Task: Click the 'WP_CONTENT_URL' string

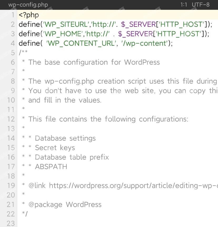Action: pos(81,43)
